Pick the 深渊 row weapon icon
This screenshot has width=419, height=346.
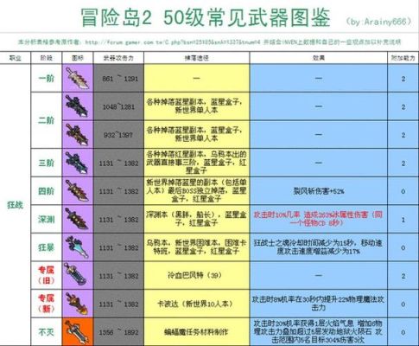[78, 219]
